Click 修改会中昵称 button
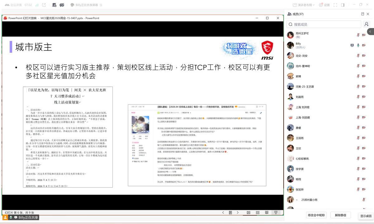374x224 pixels. 316,215
